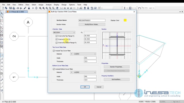Select the draw rectangular area tool

click(x=2, y=42)
